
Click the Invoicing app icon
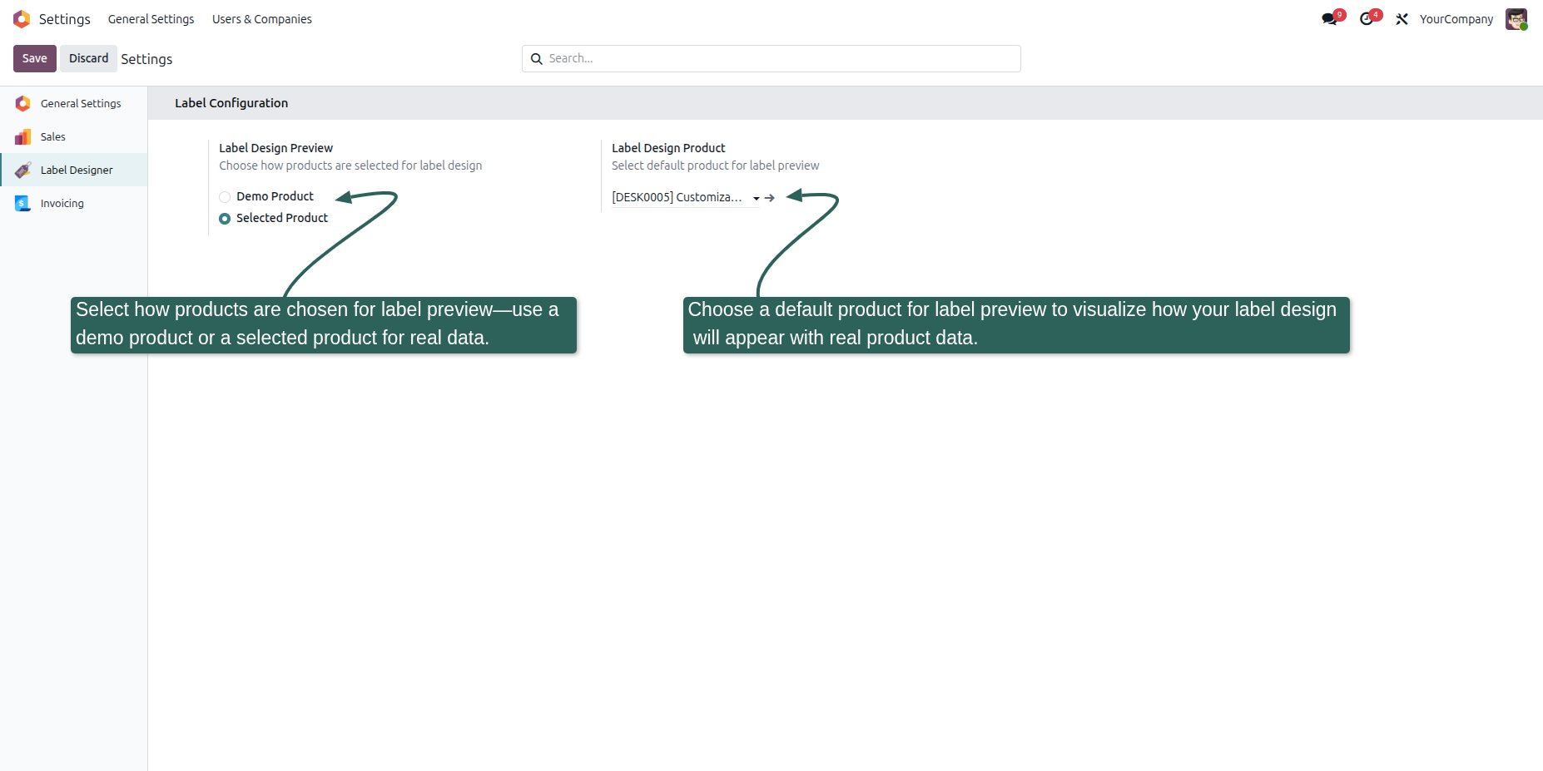(23, 203)
